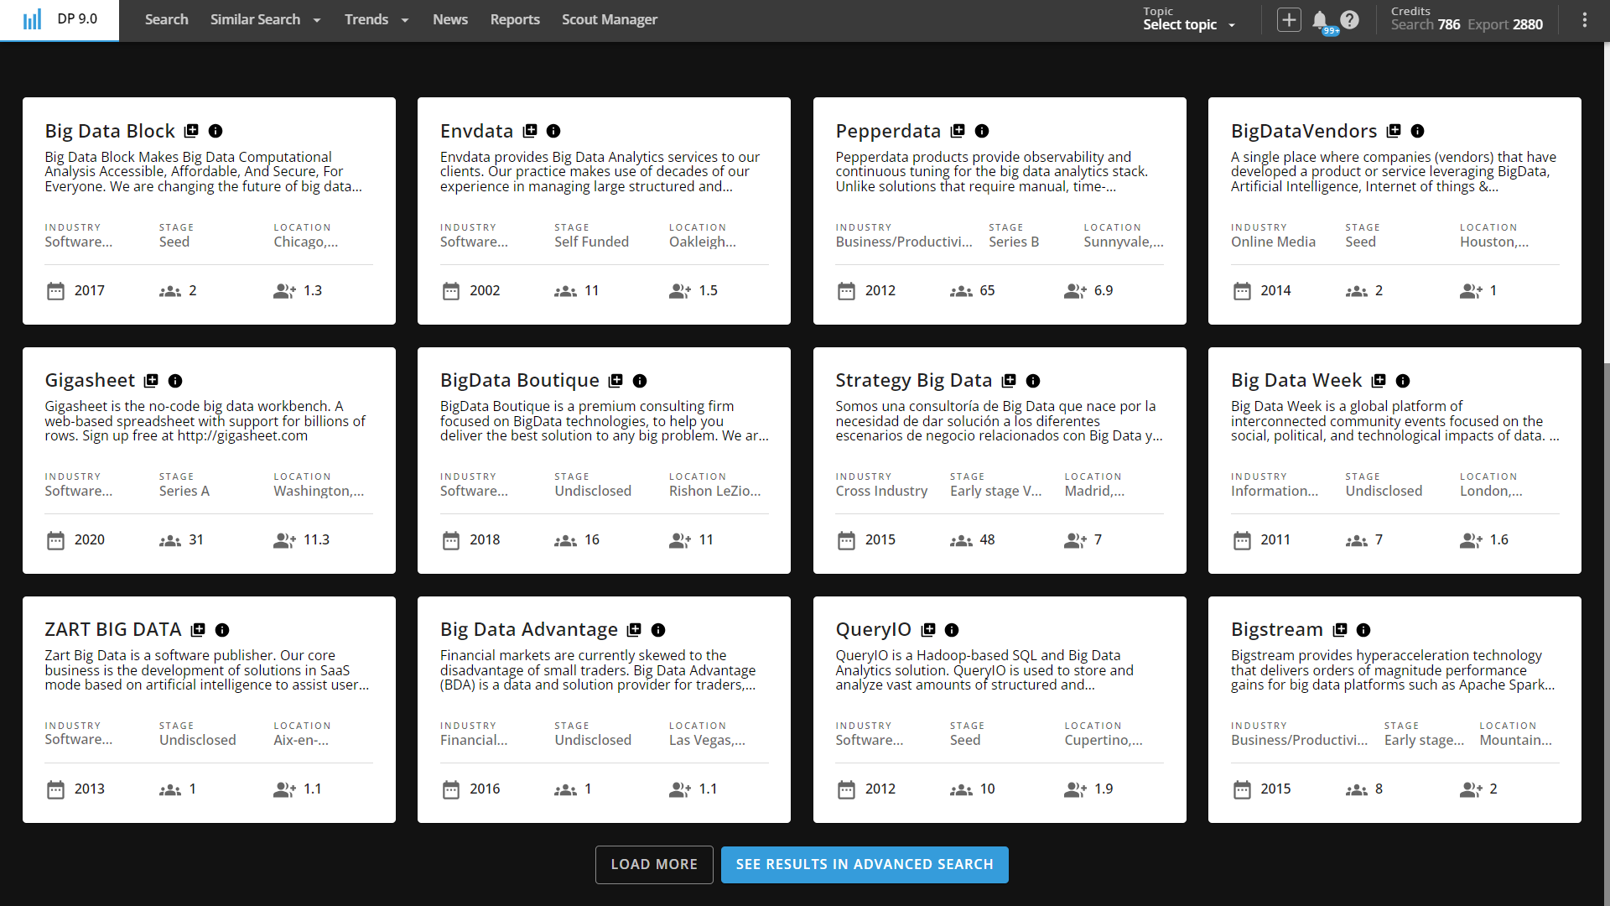This screenshot has height=906, width=1610.
Task: Add Big Data Block to a list
Action: pyautogui.click(x=191, y=131)
